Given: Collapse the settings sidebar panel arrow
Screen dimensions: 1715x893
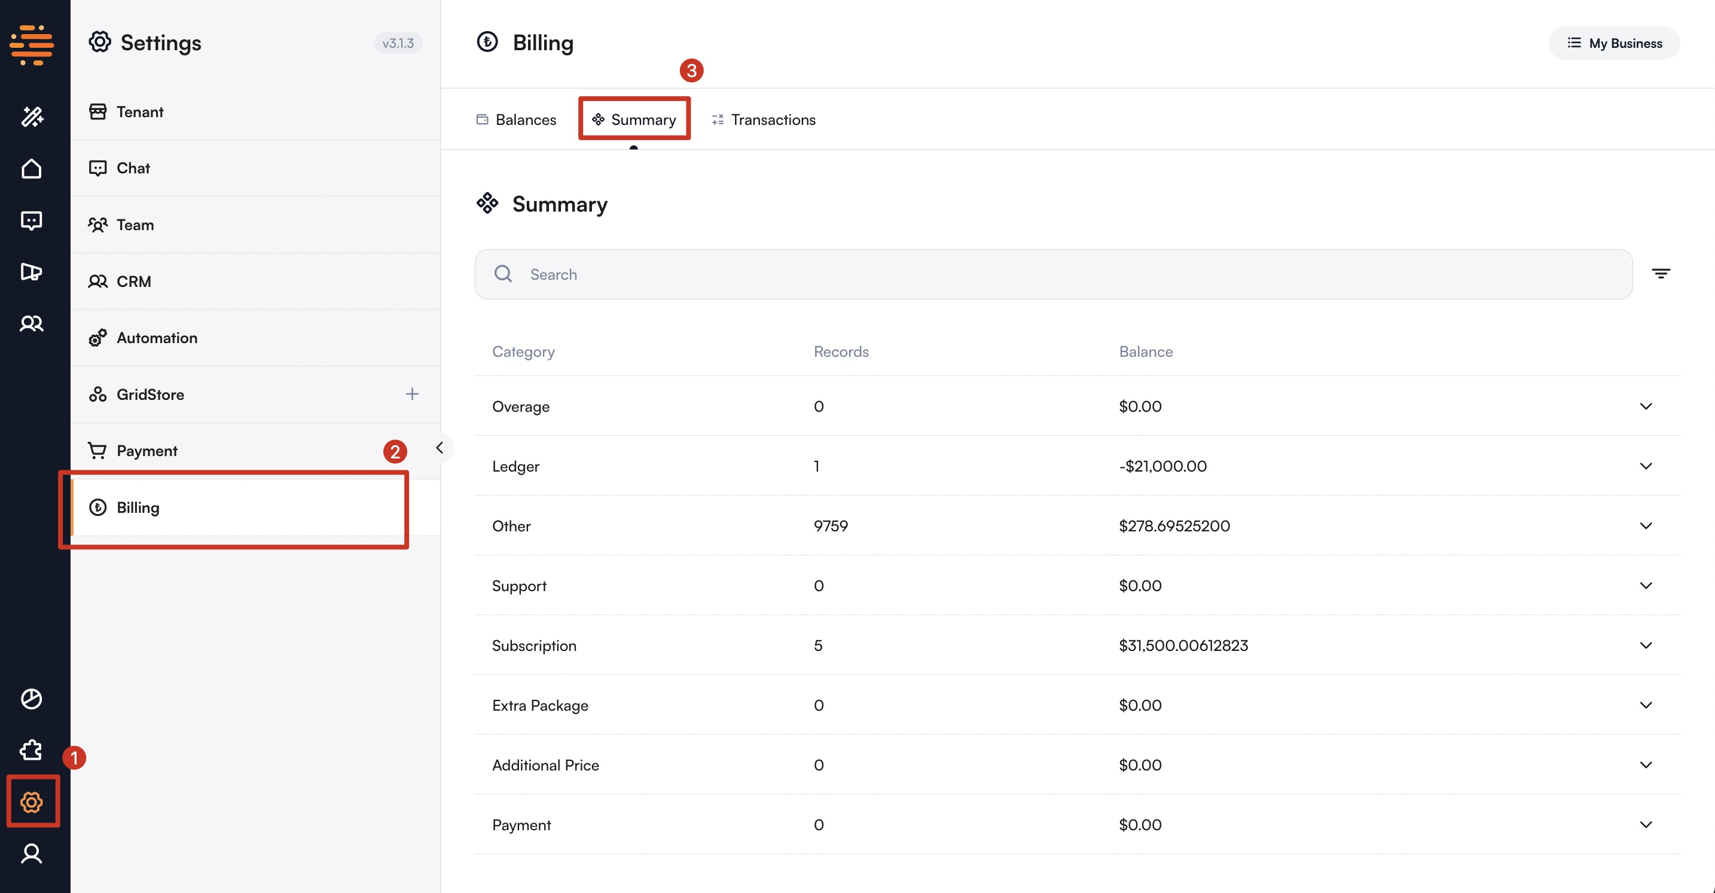Looking at the screenshot, I should (x=440, y=448).
